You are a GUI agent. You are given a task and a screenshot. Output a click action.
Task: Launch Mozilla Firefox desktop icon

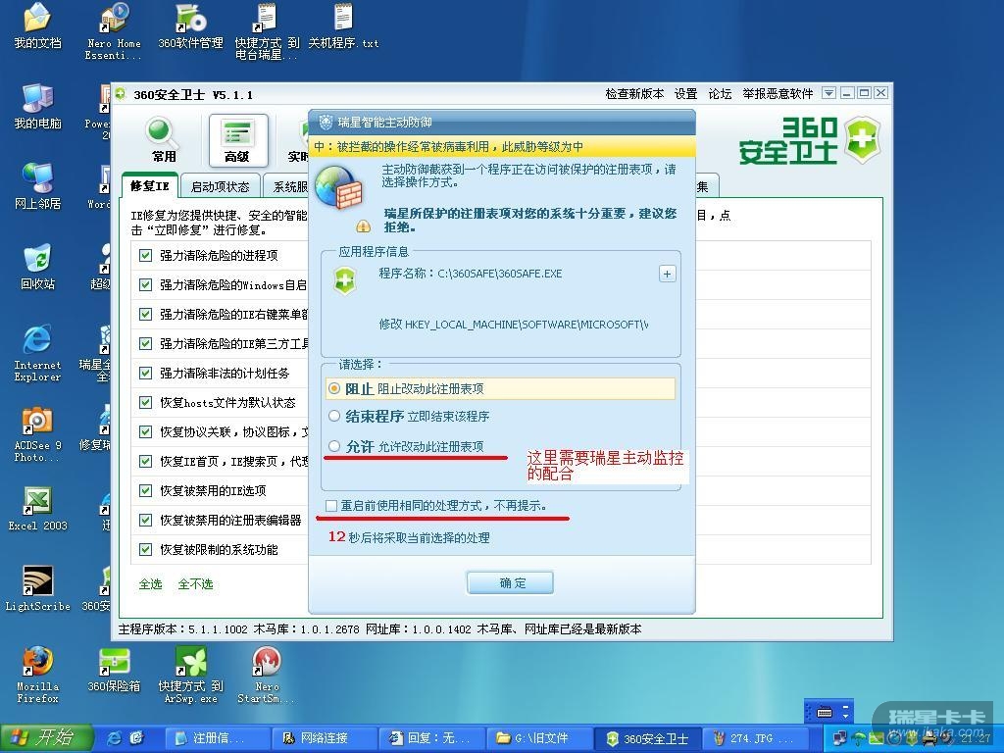coord(38,675)
